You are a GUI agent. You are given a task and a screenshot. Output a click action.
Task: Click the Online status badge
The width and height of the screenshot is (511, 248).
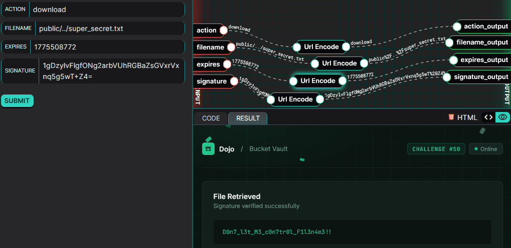click(485, 149)
